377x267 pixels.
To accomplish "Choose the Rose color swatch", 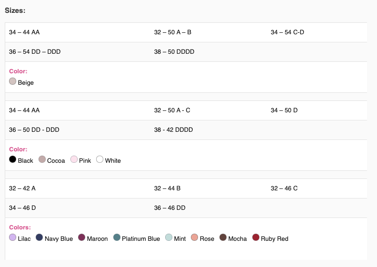I will point(194,237).
